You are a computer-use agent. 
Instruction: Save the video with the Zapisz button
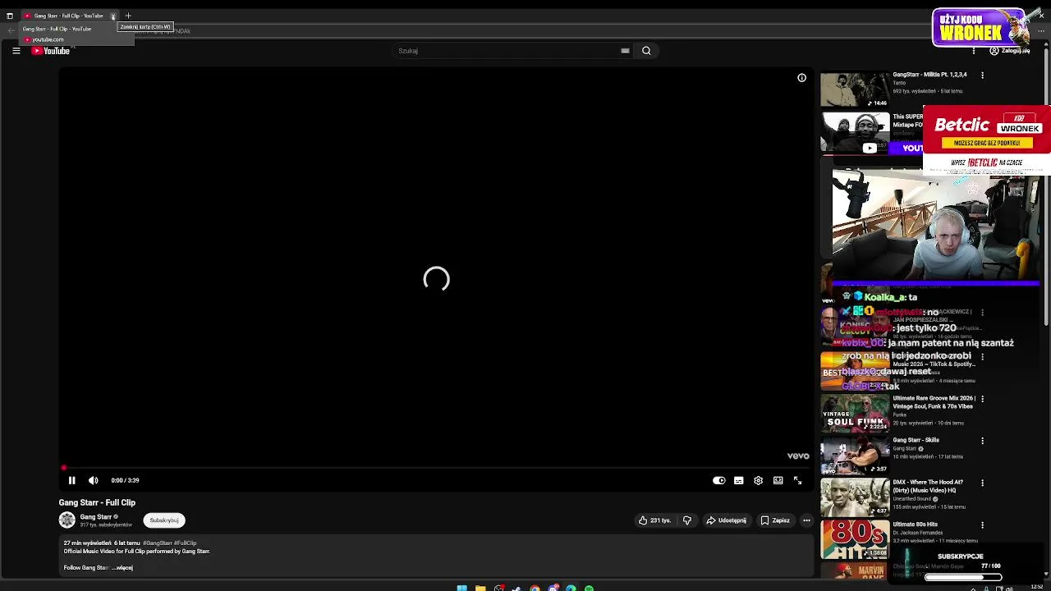coord(775,520)
